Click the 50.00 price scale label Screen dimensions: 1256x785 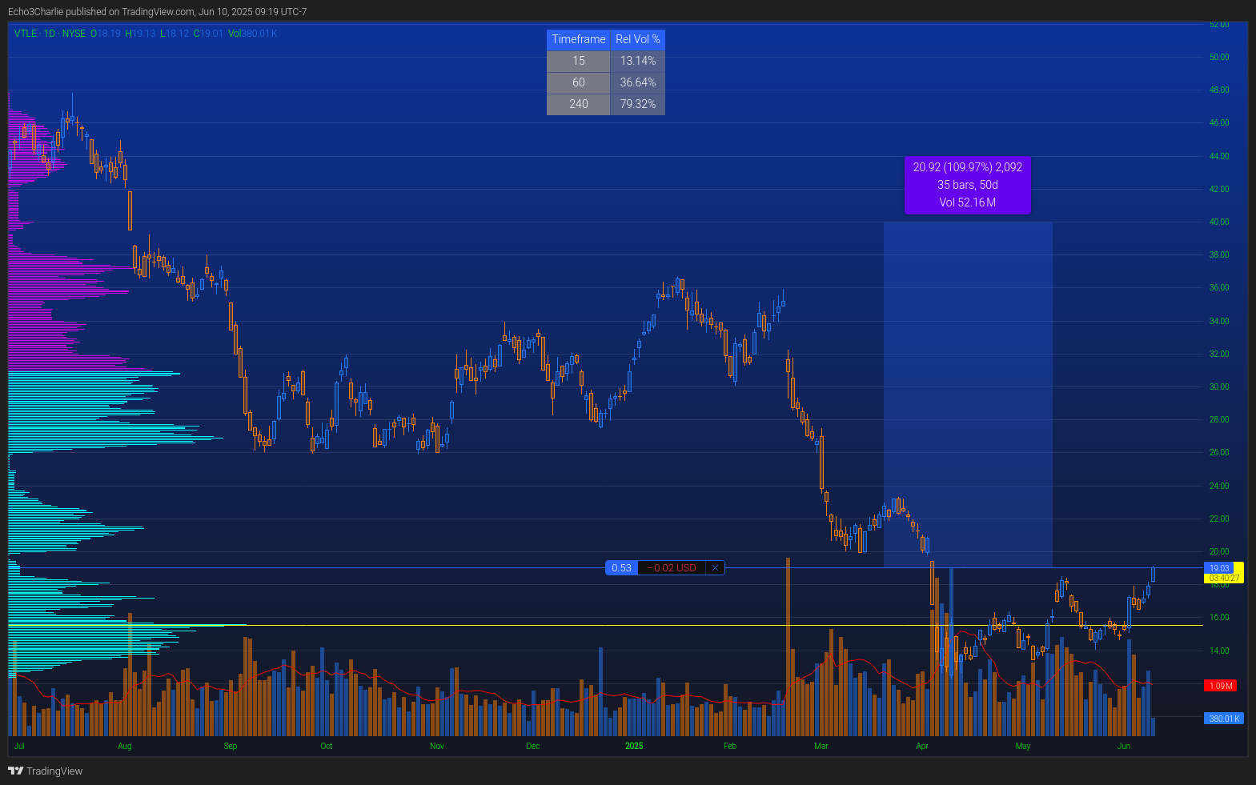[x=1219, y=57]
